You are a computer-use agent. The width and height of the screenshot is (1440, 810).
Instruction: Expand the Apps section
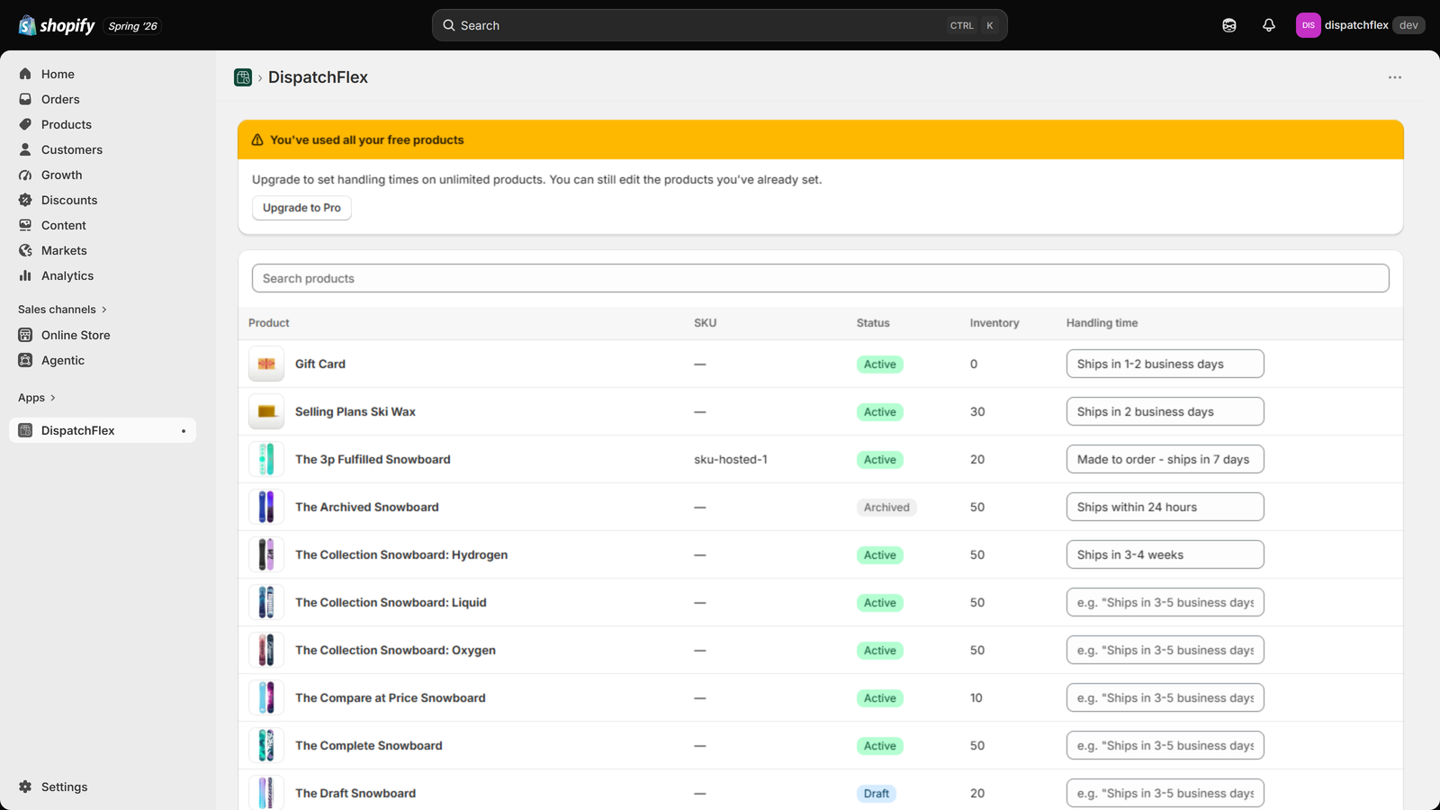coord(37,398)
